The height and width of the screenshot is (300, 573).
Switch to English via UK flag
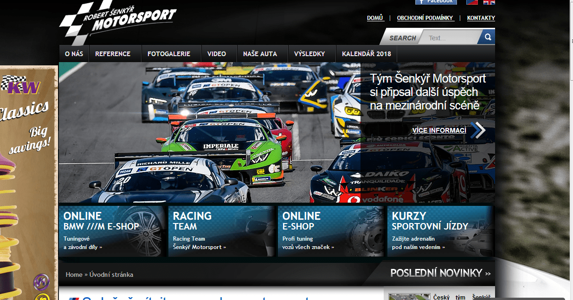point(489,2)
